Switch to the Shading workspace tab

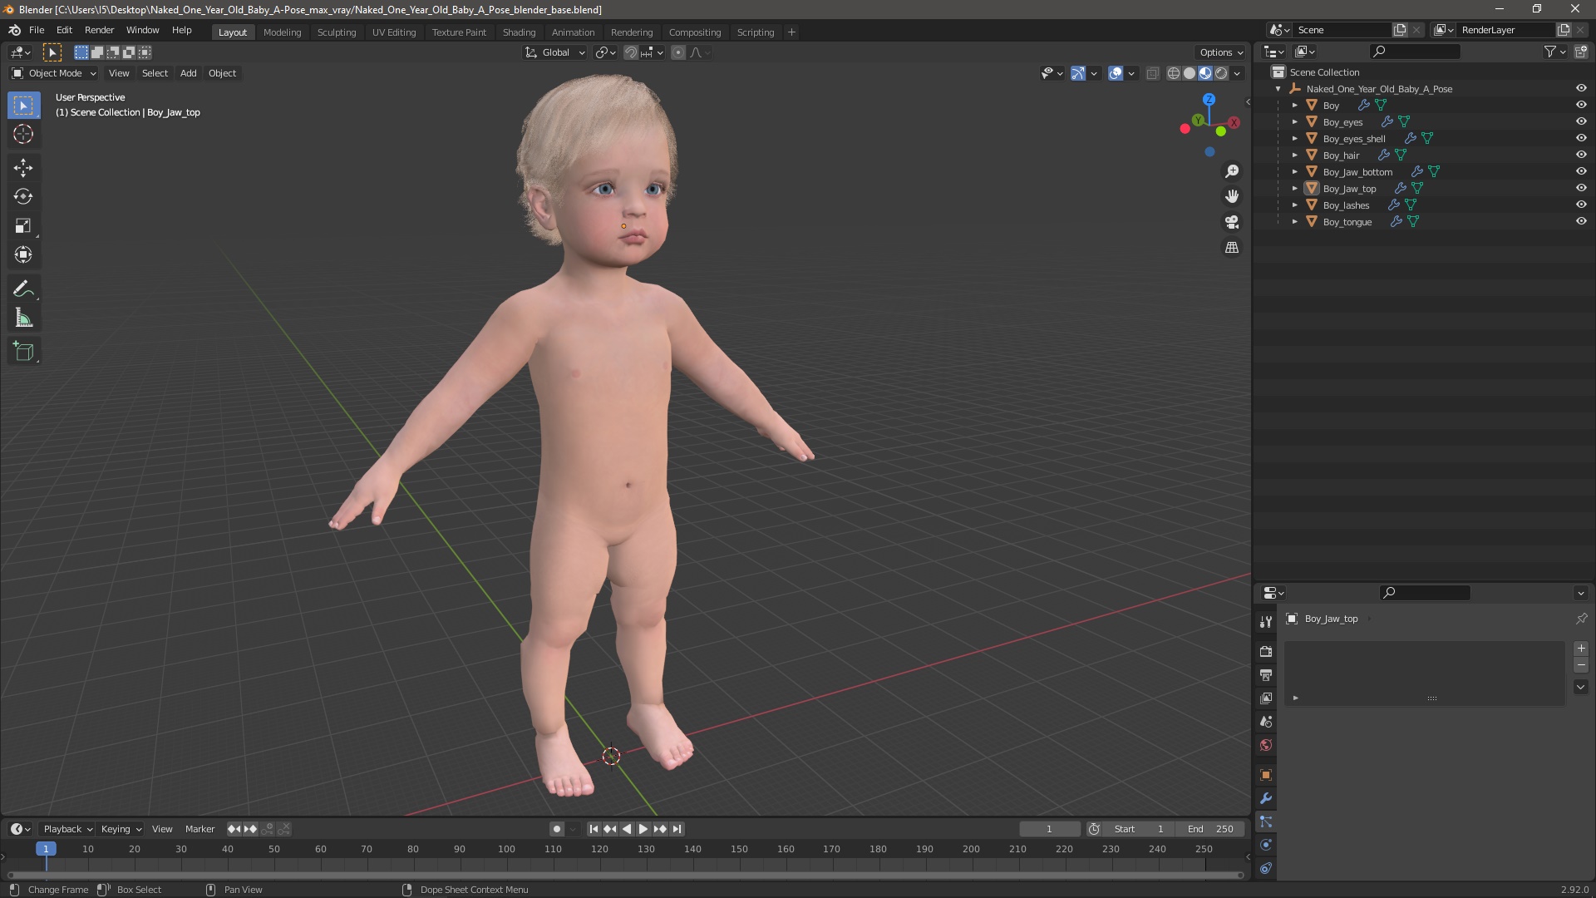[519, 32]
